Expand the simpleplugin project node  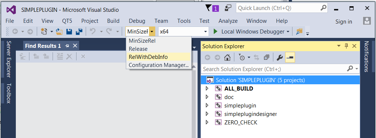click(x=207, y=106)
